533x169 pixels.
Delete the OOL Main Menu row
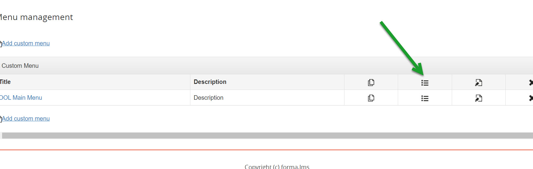coord(531,98)
